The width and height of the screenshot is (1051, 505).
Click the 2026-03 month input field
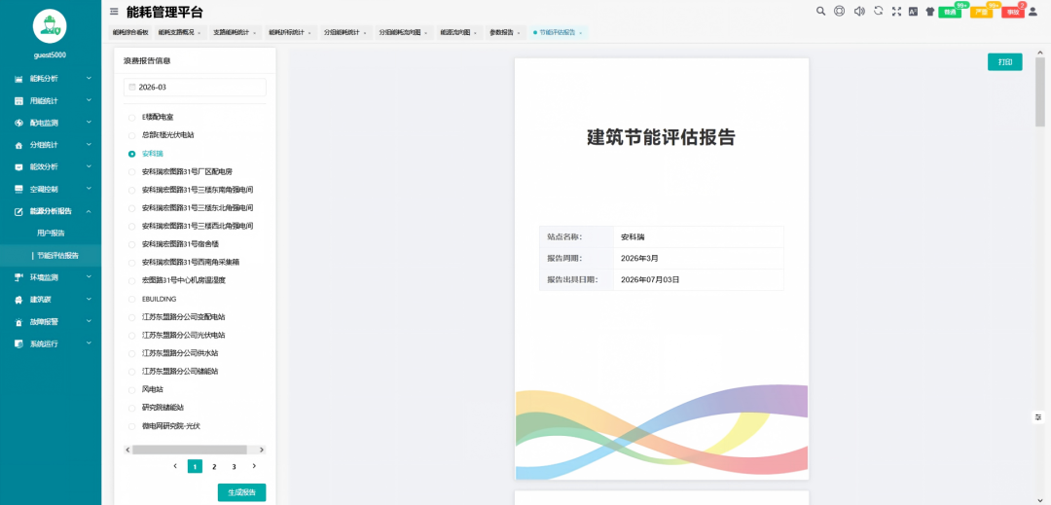click(x=195, y=87)
